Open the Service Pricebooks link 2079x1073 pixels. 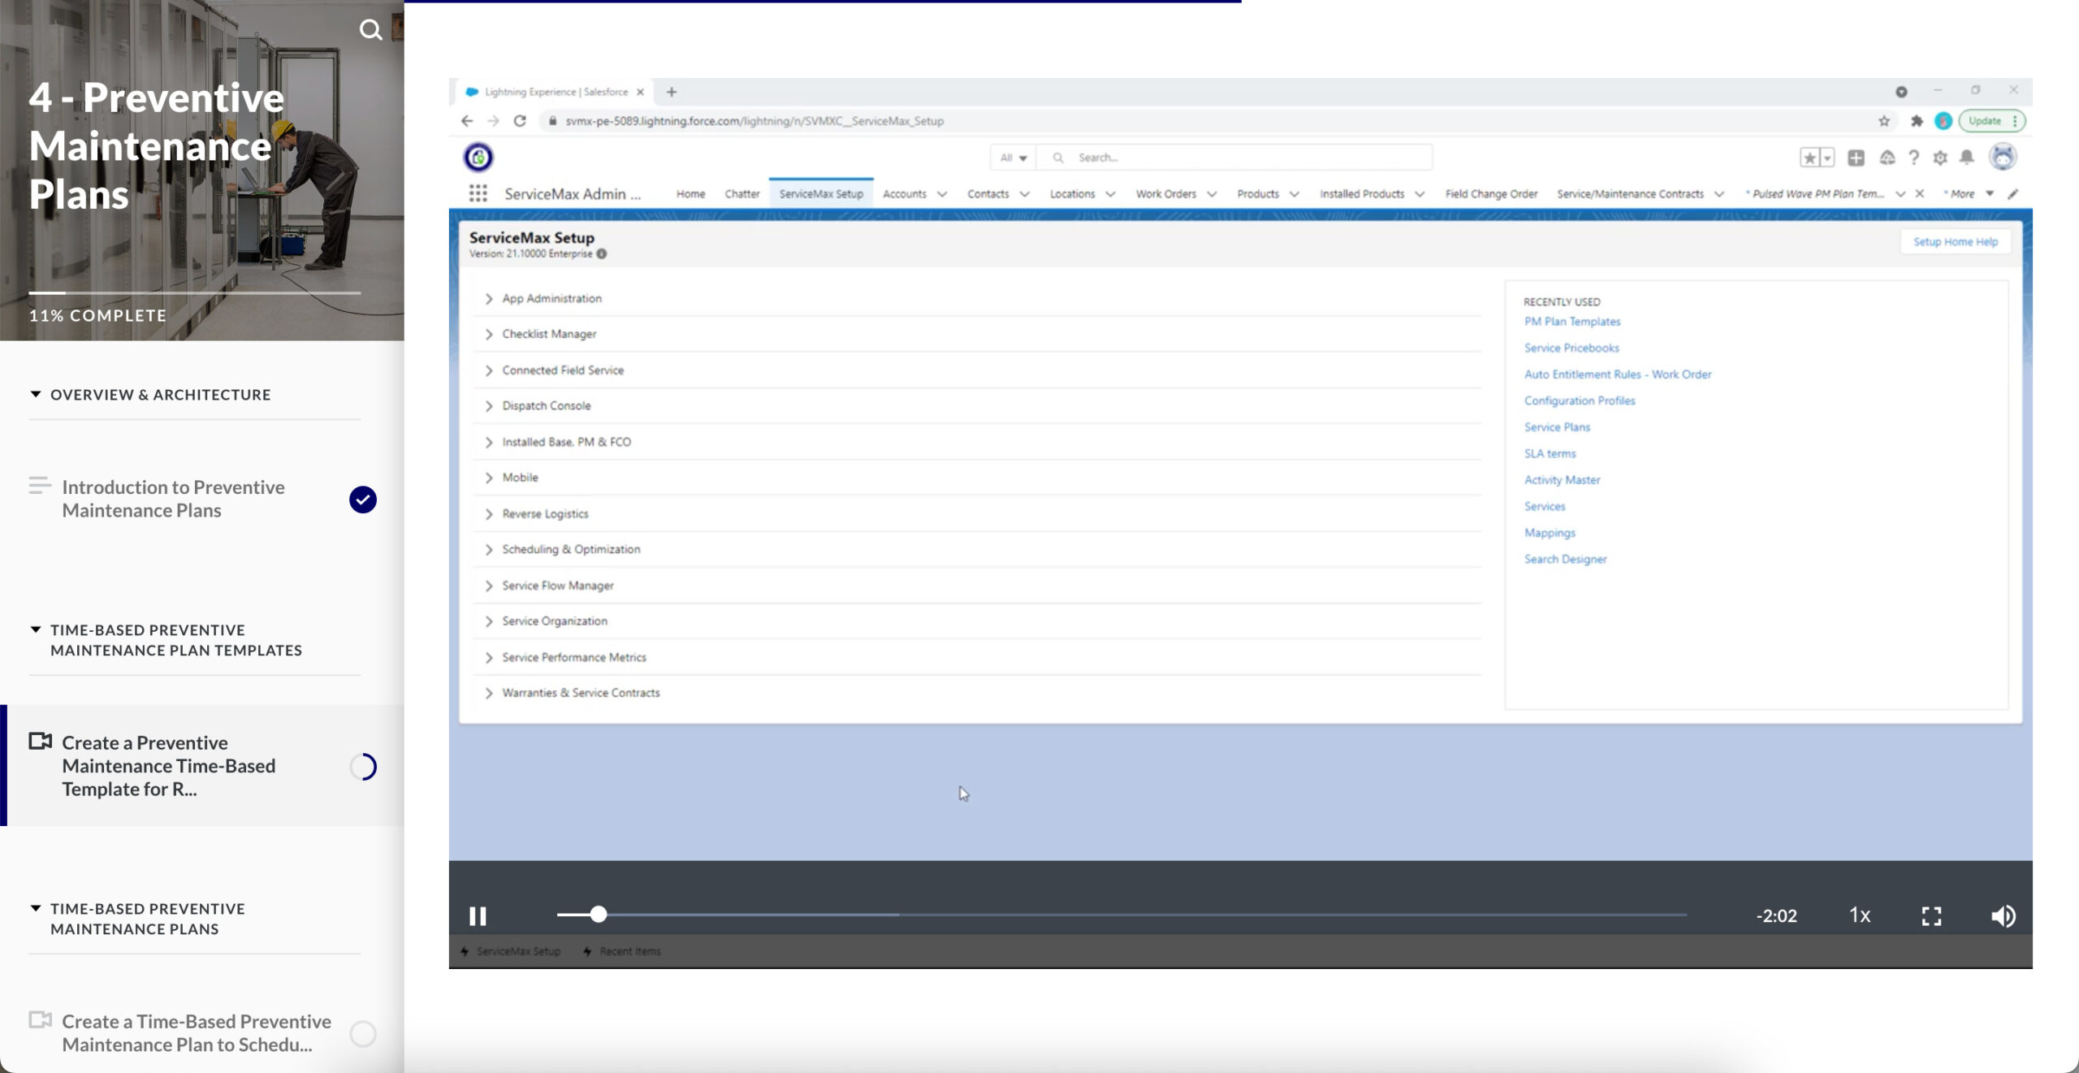pyautogui.click(x=1571, y=348)
